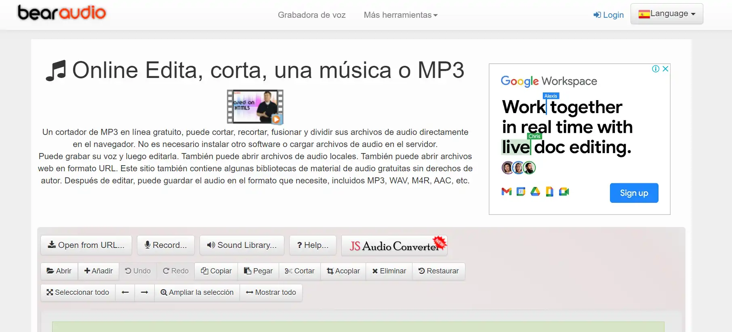
Task: Click the right arrow button
Action: (x=144, y=292)
